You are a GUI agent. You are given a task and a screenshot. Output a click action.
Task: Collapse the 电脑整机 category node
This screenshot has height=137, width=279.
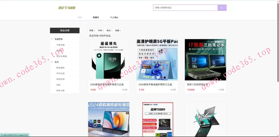point(52,39)
